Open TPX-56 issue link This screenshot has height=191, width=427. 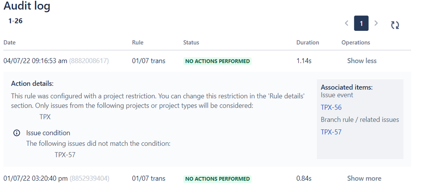[x=331, y=107]
